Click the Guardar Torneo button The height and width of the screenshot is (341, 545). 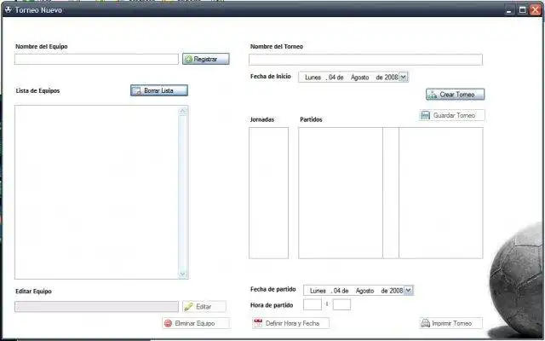[x=452, y=115]
